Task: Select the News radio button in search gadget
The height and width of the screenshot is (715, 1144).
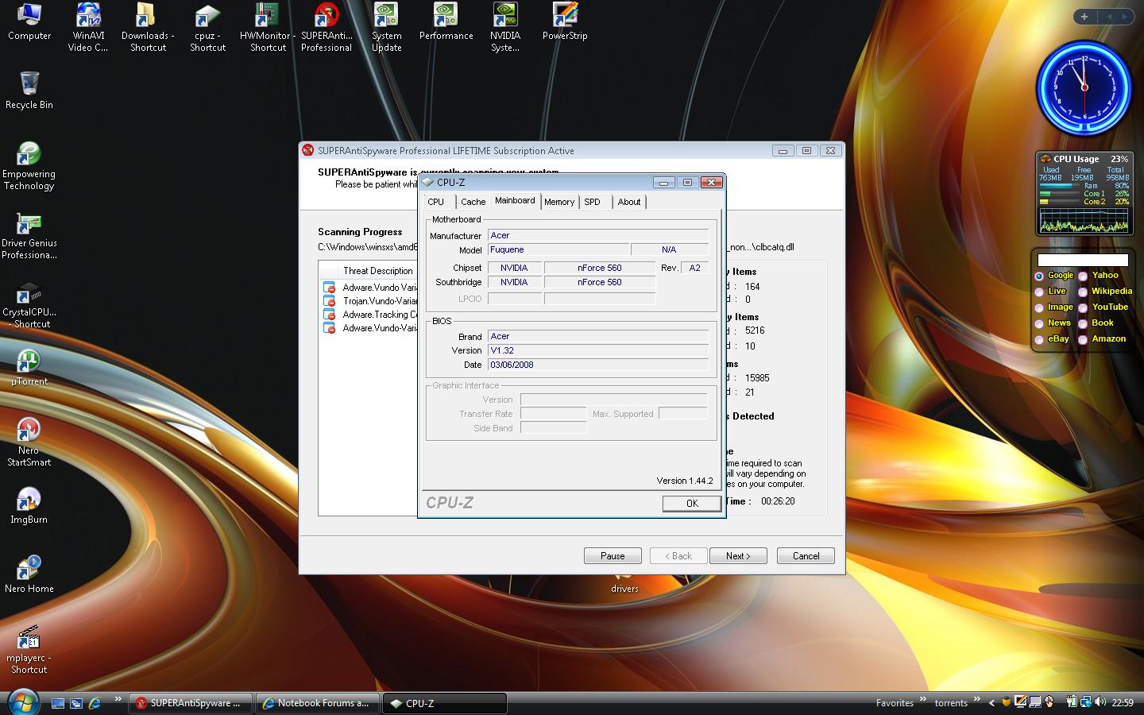Action: tap(1039, 323)
